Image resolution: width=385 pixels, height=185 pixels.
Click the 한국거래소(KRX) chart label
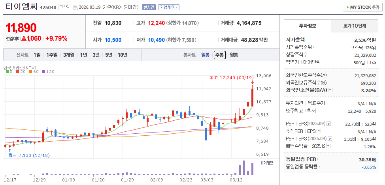(x=20, y=67)
